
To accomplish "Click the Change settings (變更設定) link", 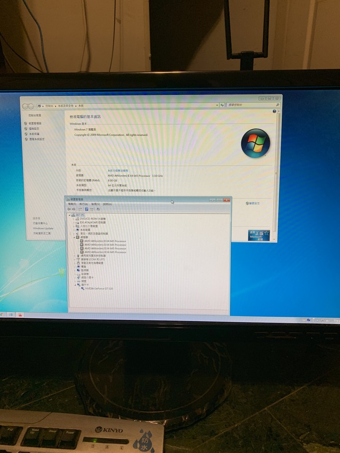I will (x=255, y=203).
